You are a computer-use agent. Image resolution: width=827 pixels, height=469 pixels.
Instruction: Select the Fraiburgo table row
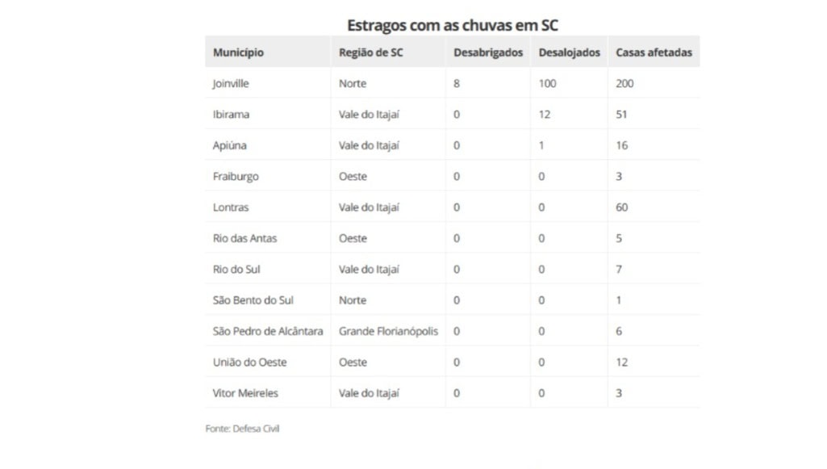point(236,177)
